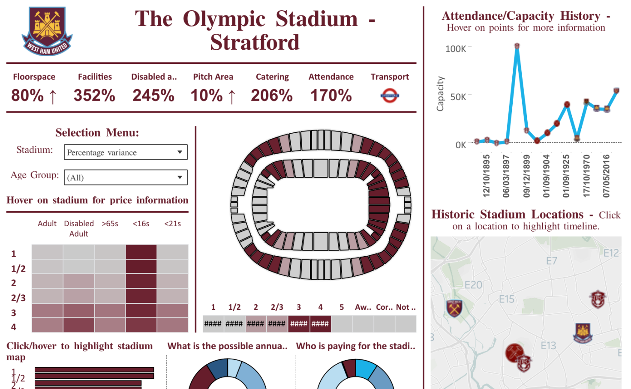Click the large dark red circle map marker
This screenshot has height=389, width=631.
point(514,353)
